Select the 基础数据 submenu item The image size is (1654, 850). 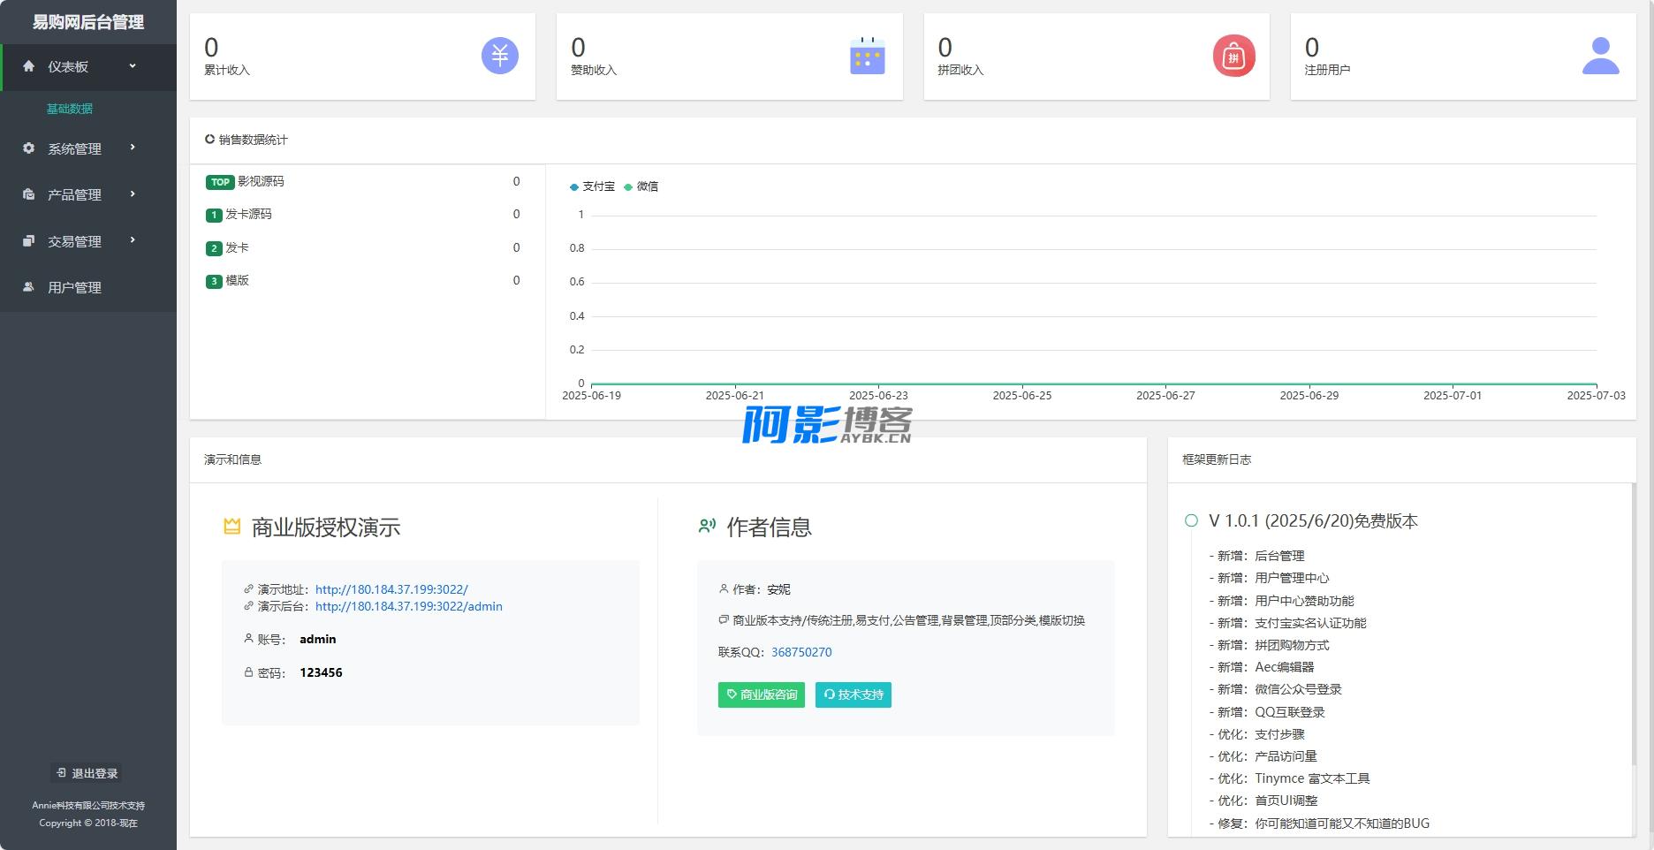[x=70, y=109]
